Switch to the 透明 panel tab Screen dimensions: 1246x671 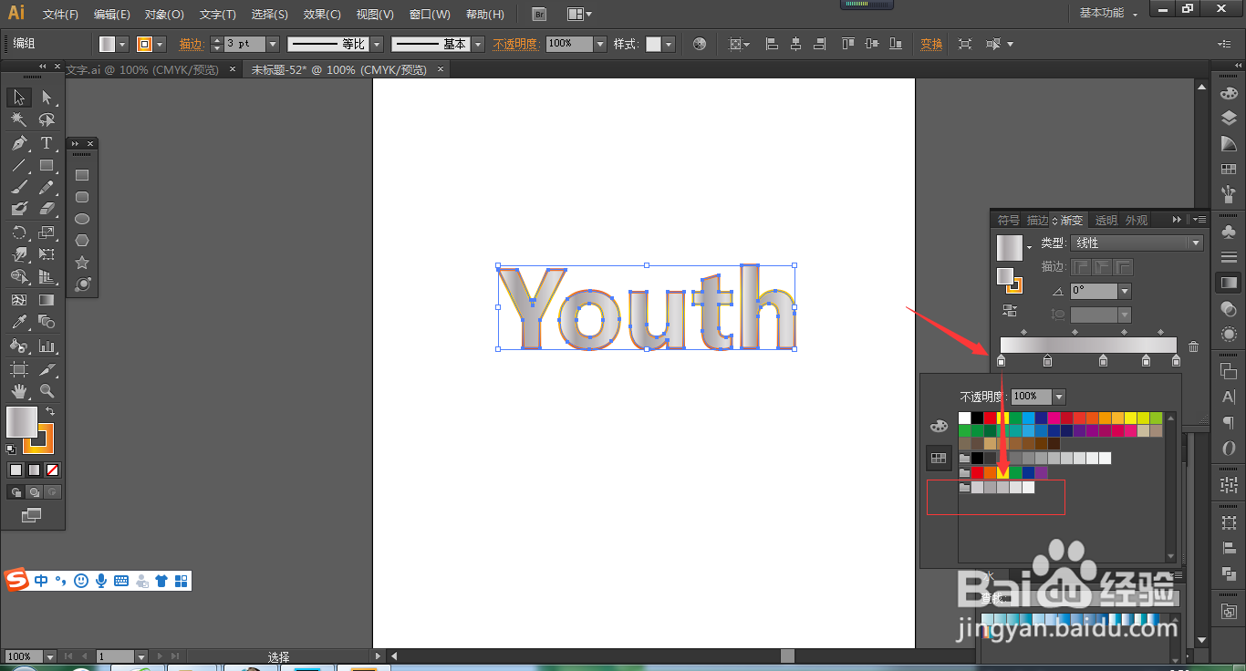1106,220
